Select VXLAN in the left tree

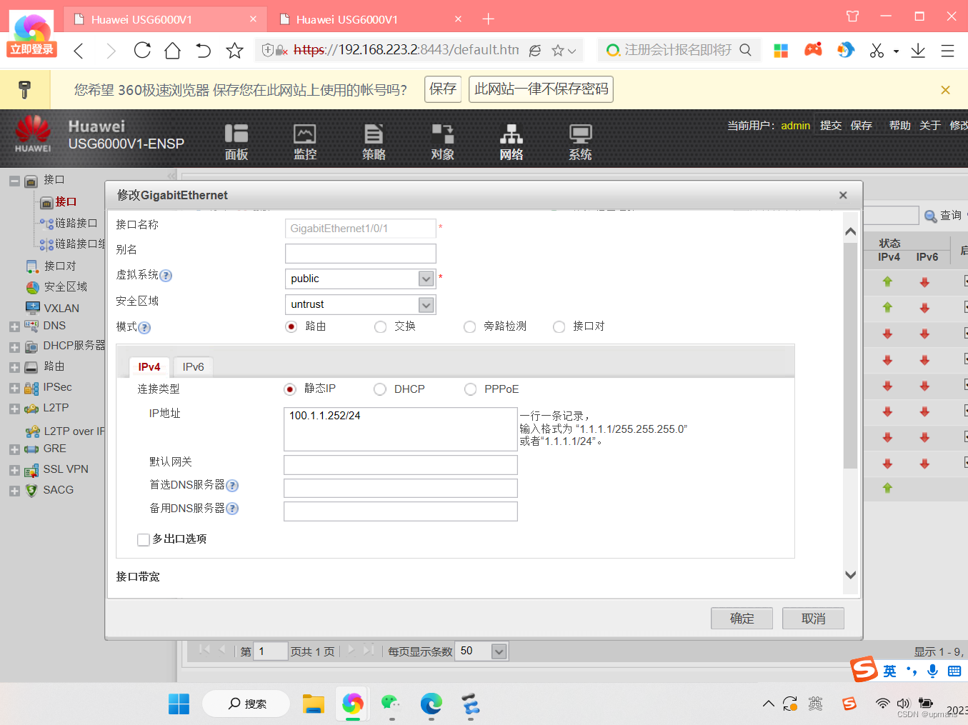click(61, 309)
